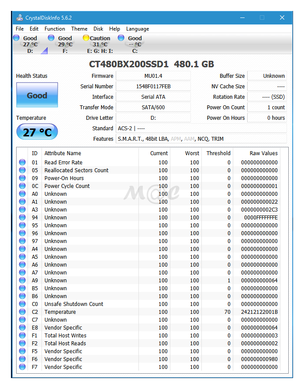Open the Disk menu
Screen dimensions: 304x389
coord(98,29)
